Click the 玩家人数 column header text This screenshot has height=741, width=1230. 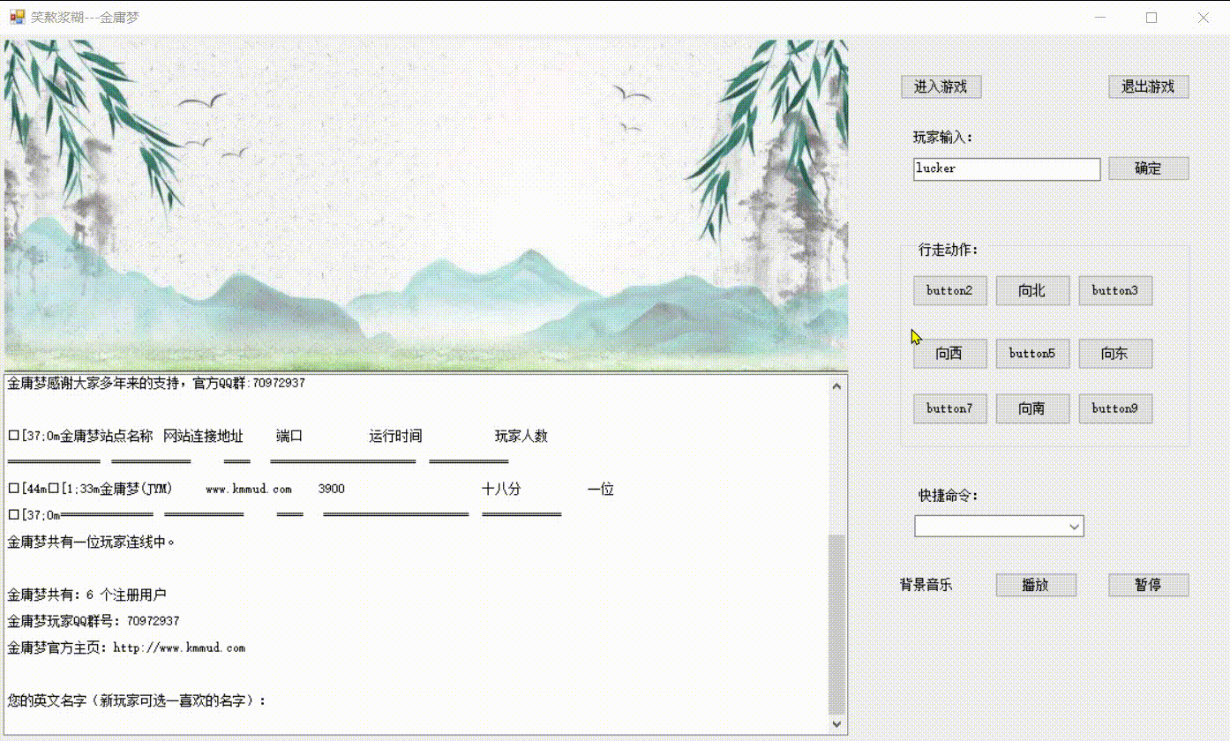tap(521, 437)
